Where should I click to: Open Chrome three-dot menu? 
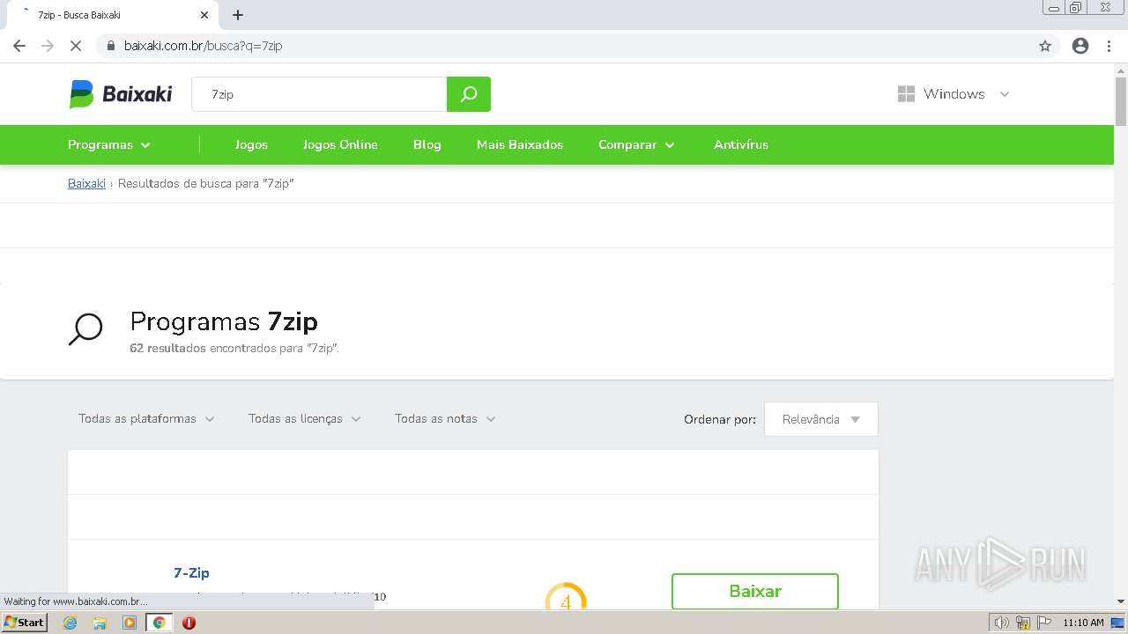tap(1109, 46)
